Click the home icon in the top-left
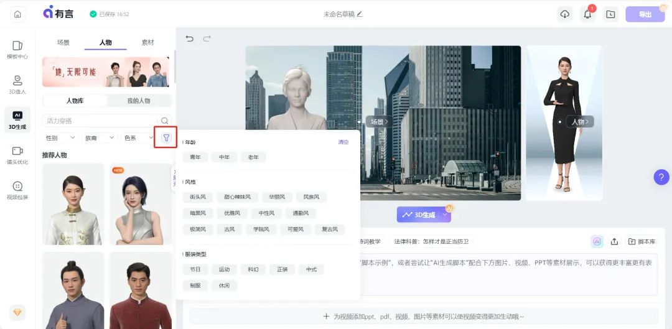The image size is (672, 329). coord(17,14)
